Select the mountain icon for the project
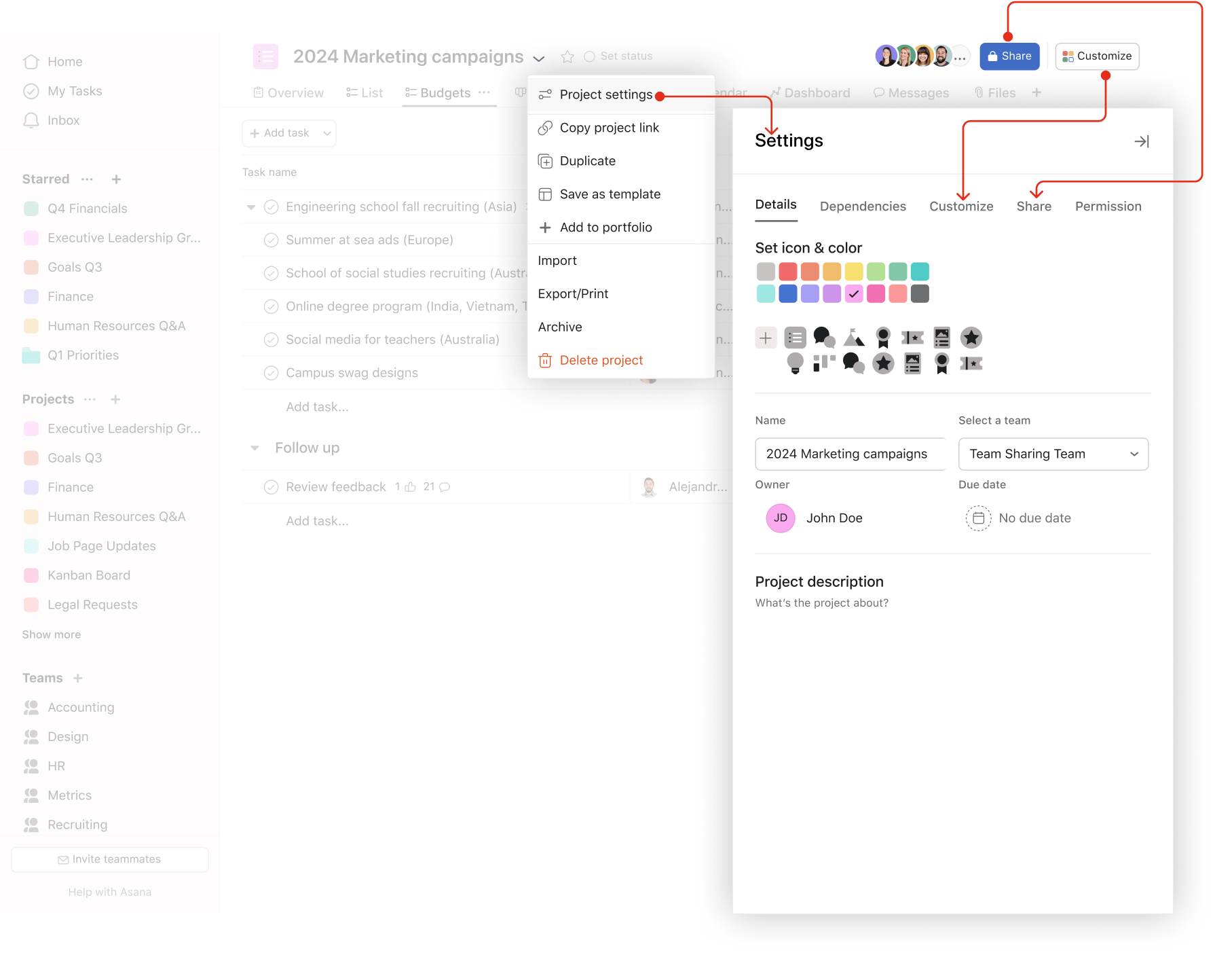The image size is (1215, 955). coord(853,338)
